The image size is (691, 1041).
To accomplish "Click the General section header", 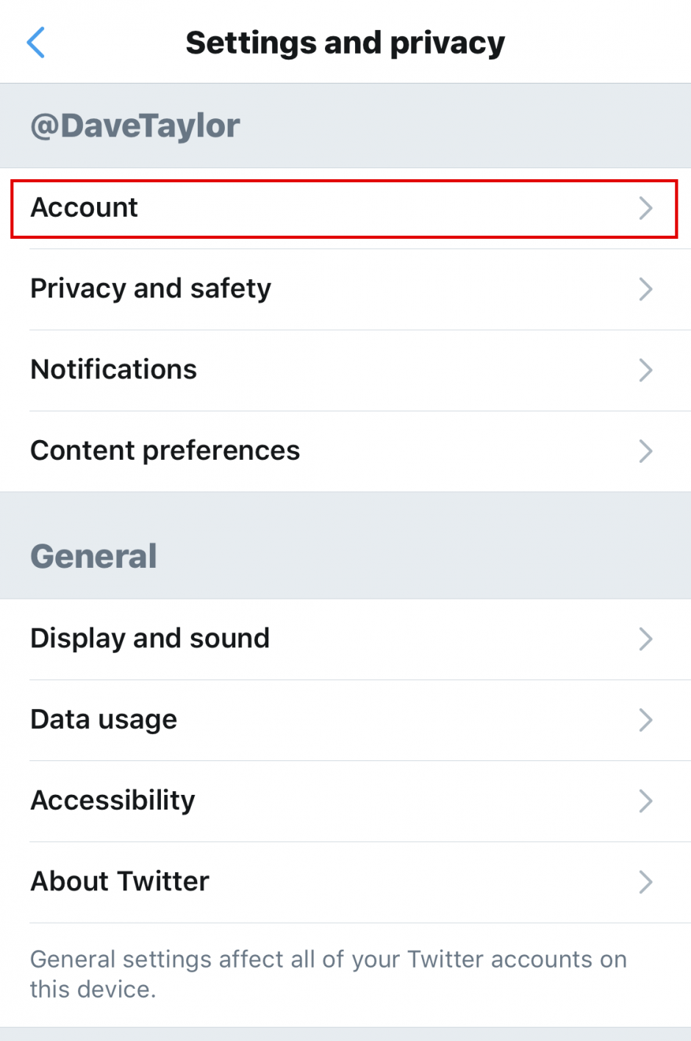I will click(x=93, y=555).
